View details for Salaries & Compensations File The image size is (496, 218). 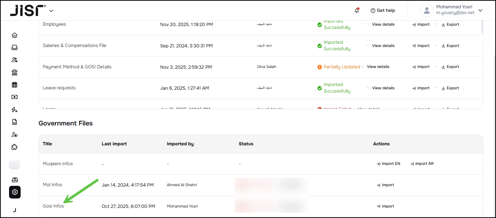click(383, 46)
